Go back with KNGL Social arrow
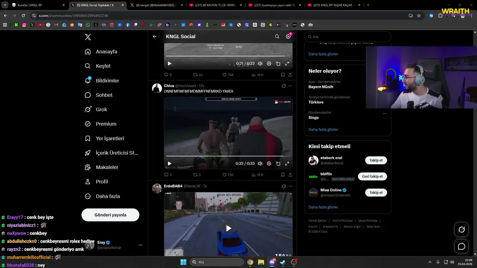This screenshot has width=477, height=268. [x=155, y=36]
